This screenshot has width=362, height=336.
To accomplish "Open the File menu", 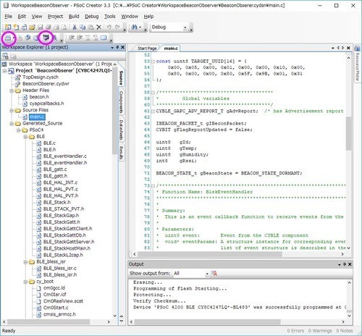I will pyautogui.click(x=9, y=17).
